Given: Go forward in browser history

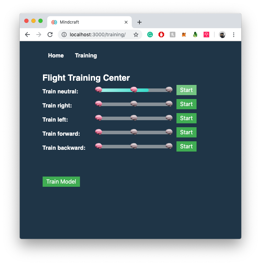Looking at the screenshot, I should 39,35.
